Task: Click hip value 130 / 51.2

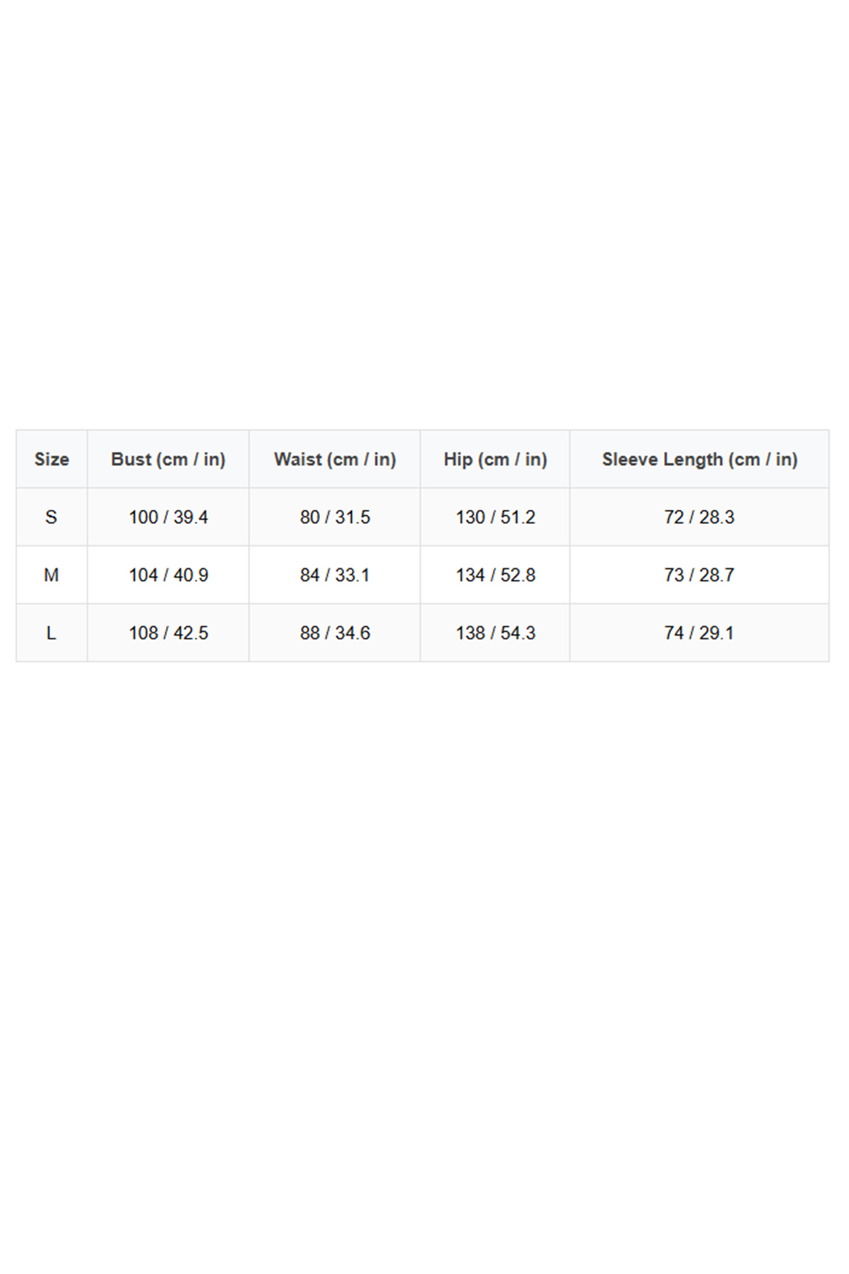Action: click(495, 517)
